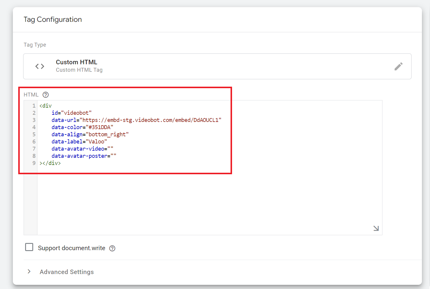Click the code brackets icon beside Custom HTML
Viewport: 430px width, 289px height.
pos(40,66)
